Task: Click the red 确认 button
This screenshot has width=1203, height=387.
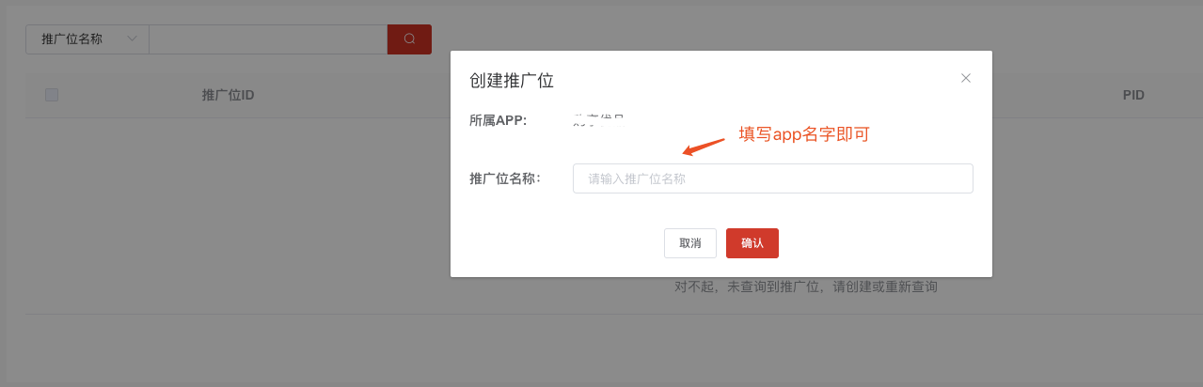Action: (x=752, y=243)
